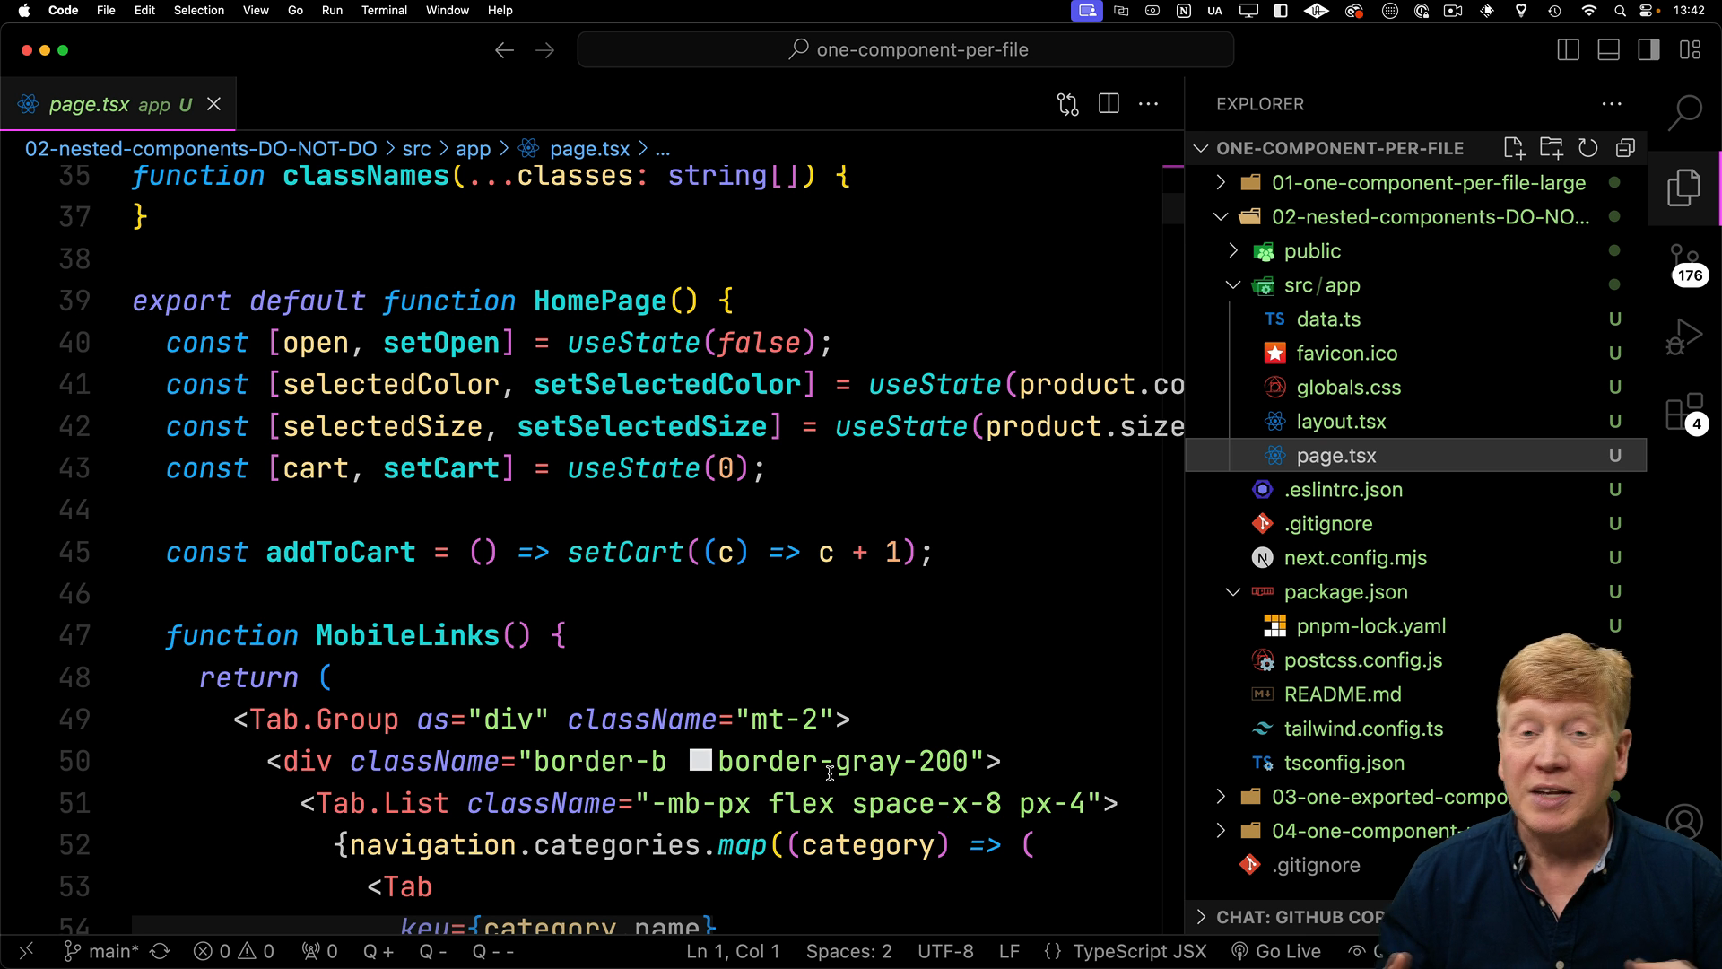Toggle secondary side bar visibility

1649,50
